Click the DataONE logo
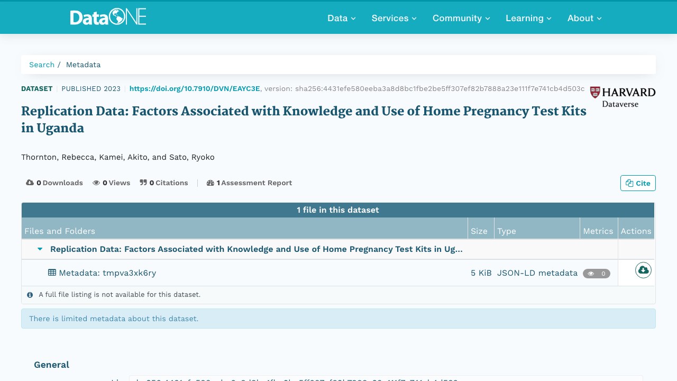The width and height of the screenshot is (677, 381). [108, 17]
